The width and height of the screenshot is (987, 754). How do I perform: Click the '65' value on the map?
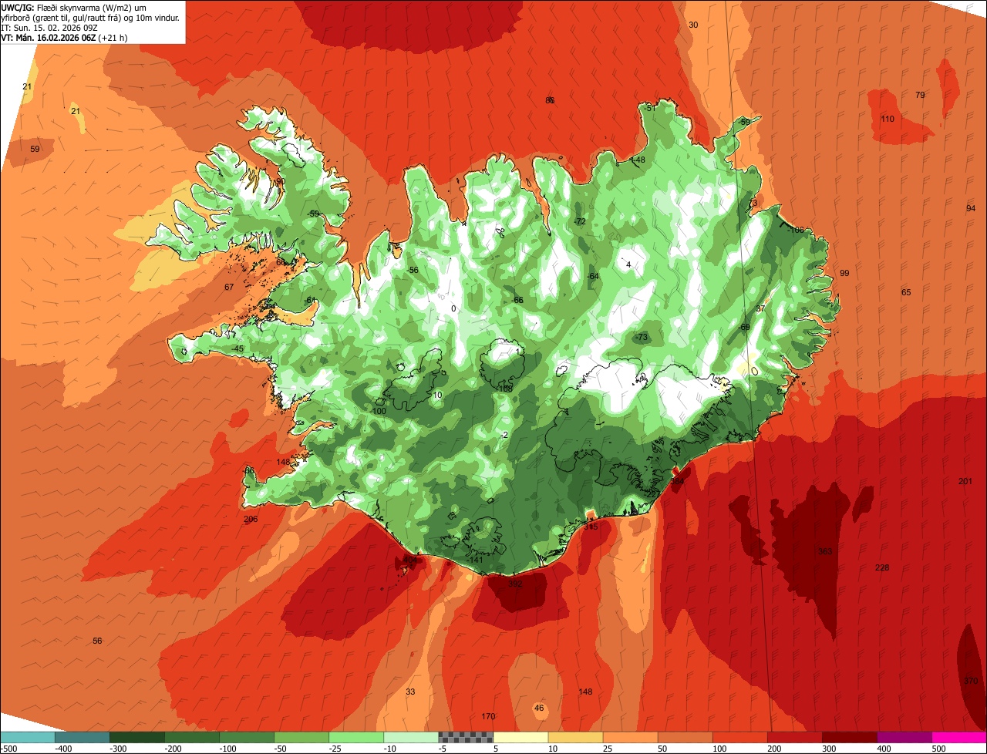[906, 292]
